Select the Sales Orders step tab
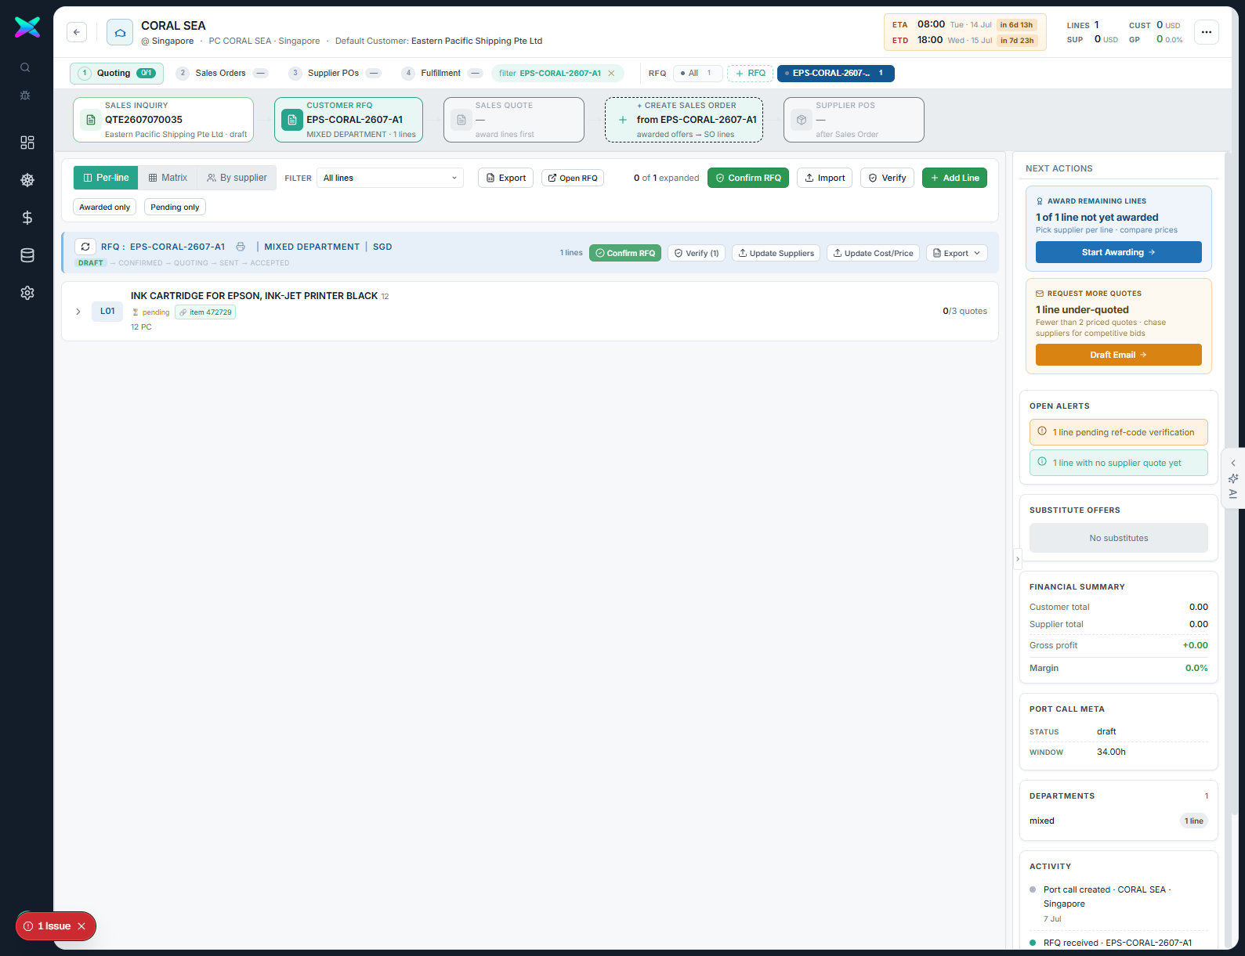The width and height of the screenshot is (1245, 956). pyautogui.click(x=222, y=73)
